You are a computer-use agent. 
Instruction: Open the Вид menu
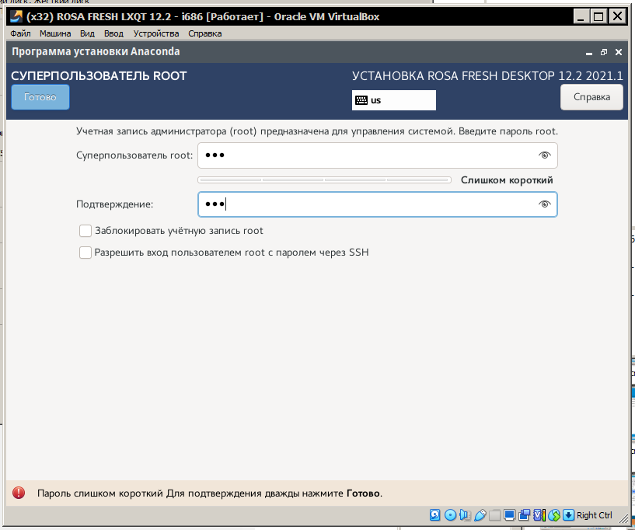[x=87, y=33]
